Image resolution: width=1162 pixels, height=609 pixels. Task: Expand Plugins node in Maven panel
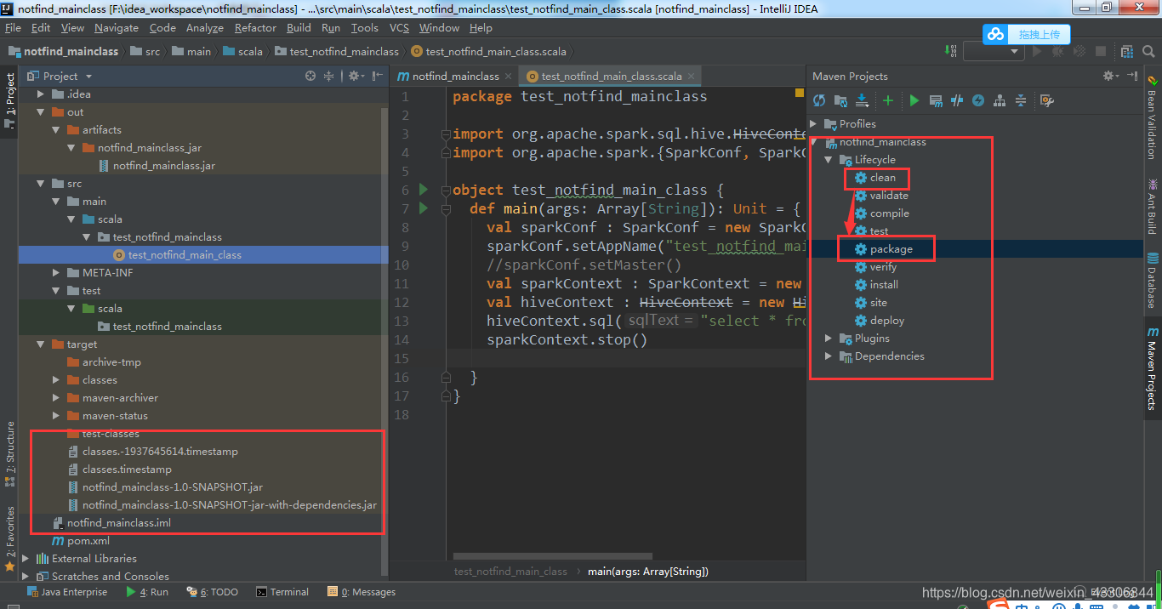[829, 339]
